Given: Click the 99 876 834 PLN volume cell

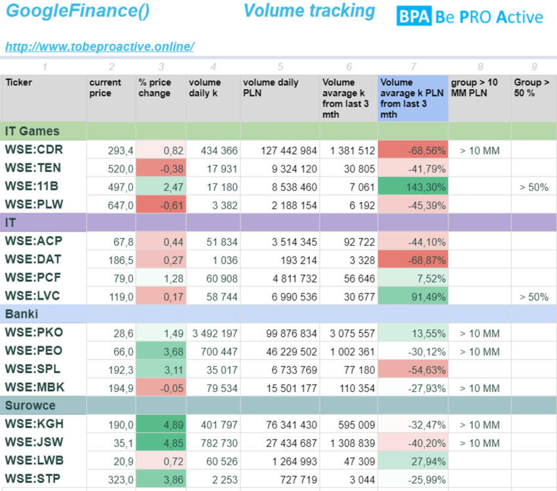Looking at the screenshot, I should (280, 333).
